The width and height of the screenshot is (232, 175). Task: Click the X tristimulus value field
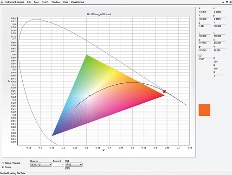tap(205, 12)
